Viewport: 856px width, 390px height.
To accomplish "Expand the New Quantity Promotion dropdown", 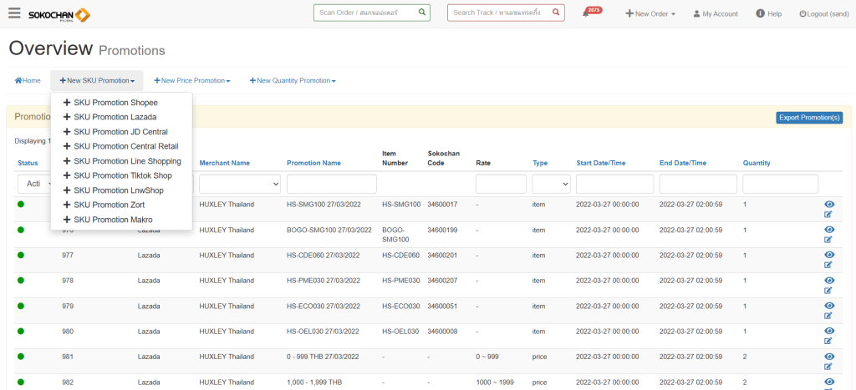I will coord(293,81).
